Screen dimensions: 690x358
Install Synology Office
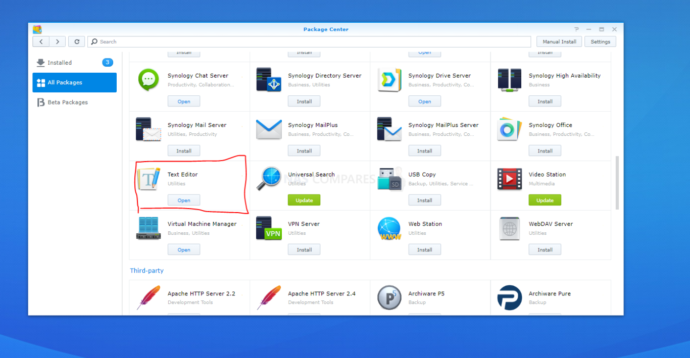coord(545,151)
